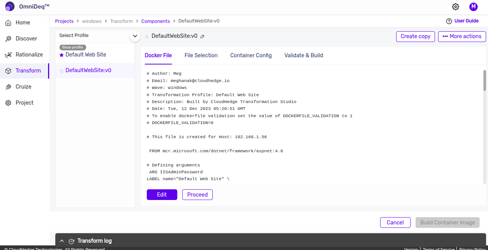Open the user profile avatar M
Viewport: 488px width, 250px height.
point(474,6)
